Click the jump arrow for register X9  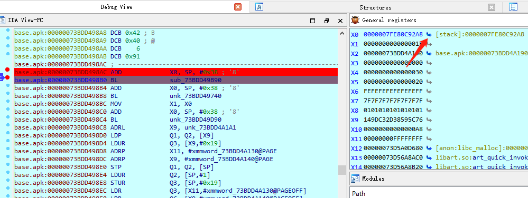[429, 120]
